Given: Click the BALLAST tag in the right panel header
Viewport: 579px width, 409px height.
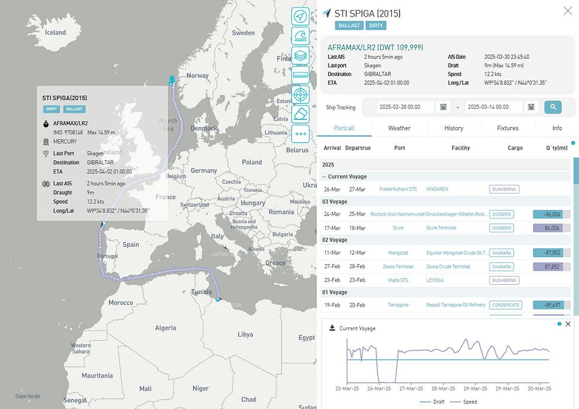Looking at the screenshot, I should (x=349, y=25).
